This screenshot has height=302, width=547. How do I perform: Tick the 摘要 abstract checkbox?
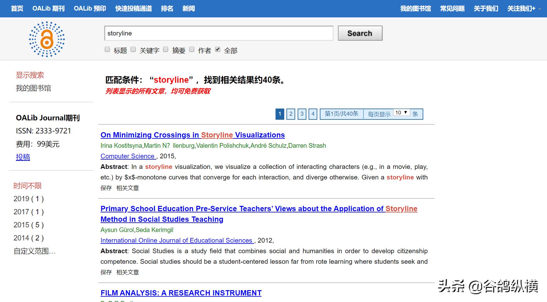click(166, 49)
